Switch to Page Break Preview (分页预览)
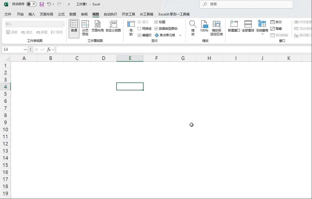This screenshot has height=199, width=312. pyautogui.click(x=85, y=28)
